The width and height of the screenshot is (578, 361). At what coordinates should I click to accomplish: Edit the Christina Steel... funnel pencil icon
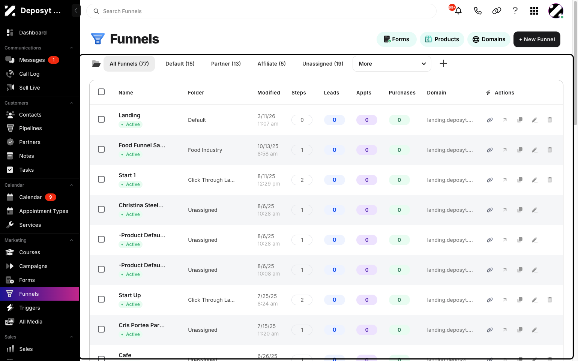[x=534, y=210]
